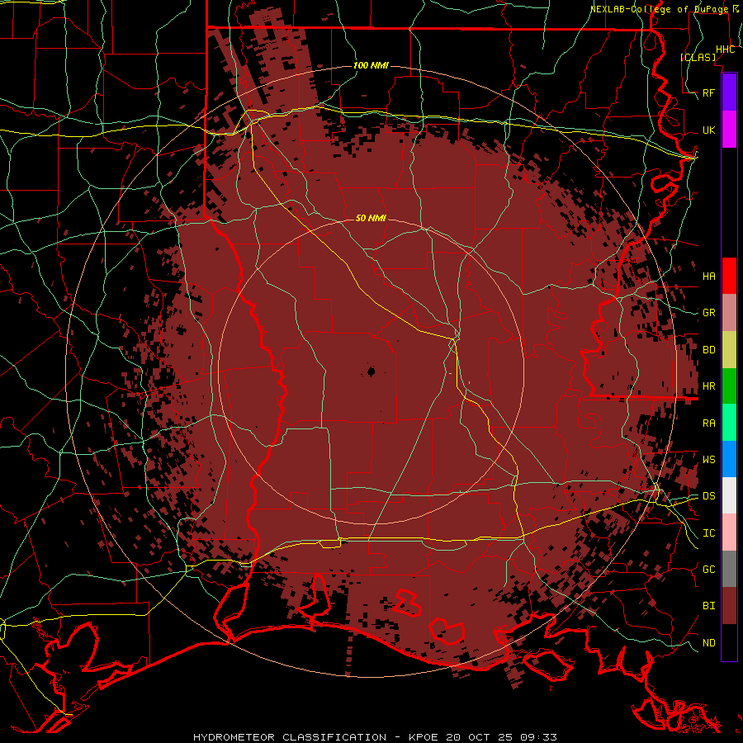Click the HA legend label
743x743 pixels.
(708, 276)
